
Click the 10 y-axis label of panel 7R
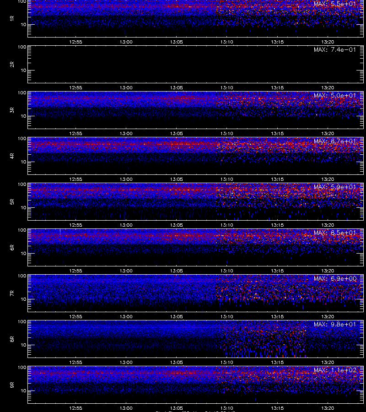click(x=23, y=299)
